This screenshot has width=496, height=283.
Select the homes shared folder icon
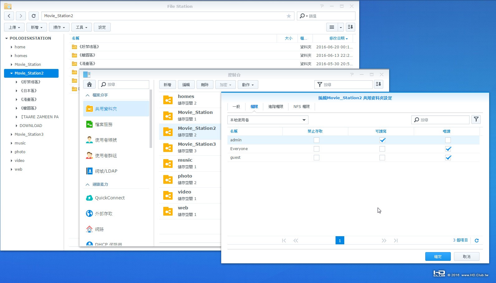pyautogui.click(x=168, y=100)
